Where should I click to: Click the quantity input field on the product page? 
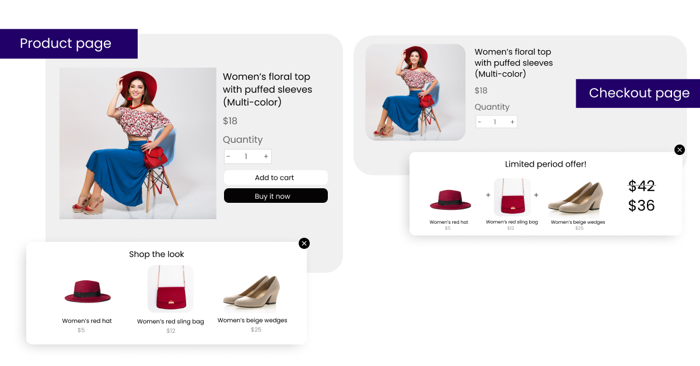[x=247, y=156]
